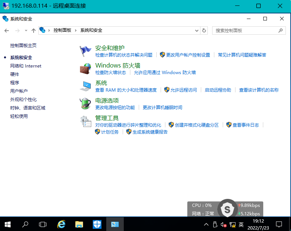Click the forward arrow navigation button
Image resolution: width=291 pixels, height=231 pixels.
18,31
